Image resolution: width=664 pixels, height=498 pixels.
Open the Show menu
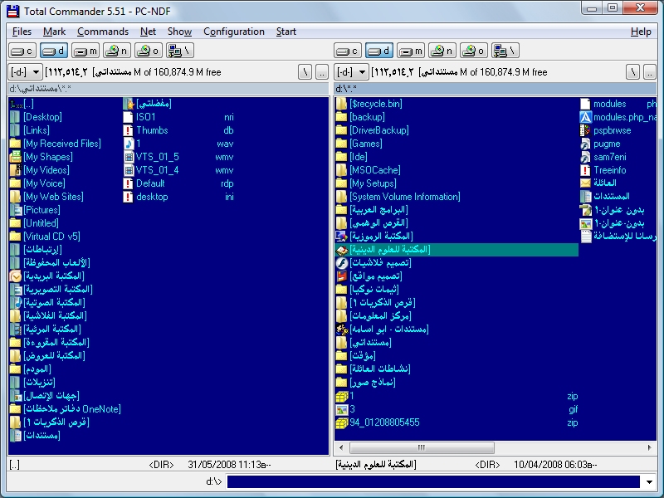pos(179,32)
